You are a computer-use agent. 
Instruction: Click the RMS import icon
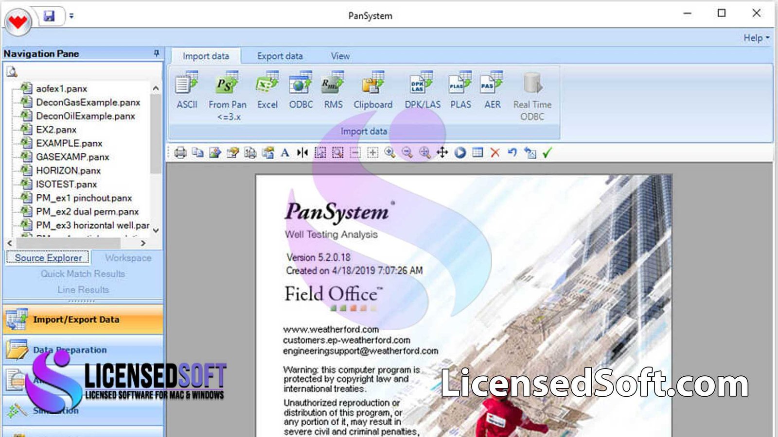333,90
